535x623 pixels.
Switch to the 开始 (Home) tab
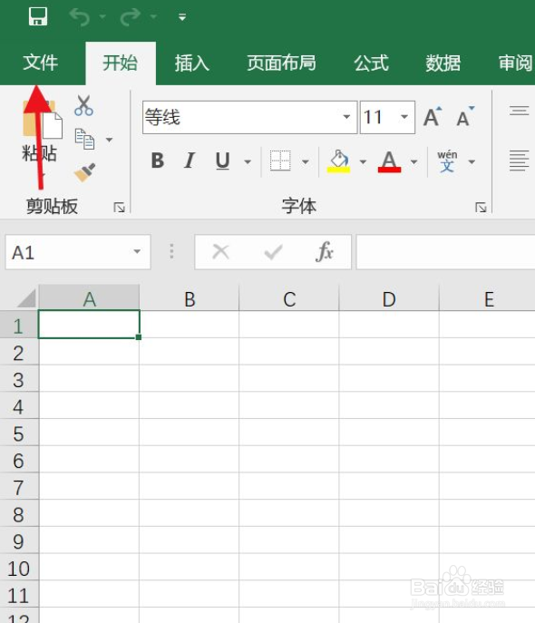[x=121, y=63]
